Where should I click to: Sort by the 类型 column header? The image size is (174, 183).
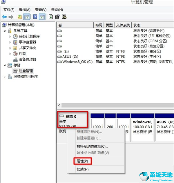click(x=109, y=25)
